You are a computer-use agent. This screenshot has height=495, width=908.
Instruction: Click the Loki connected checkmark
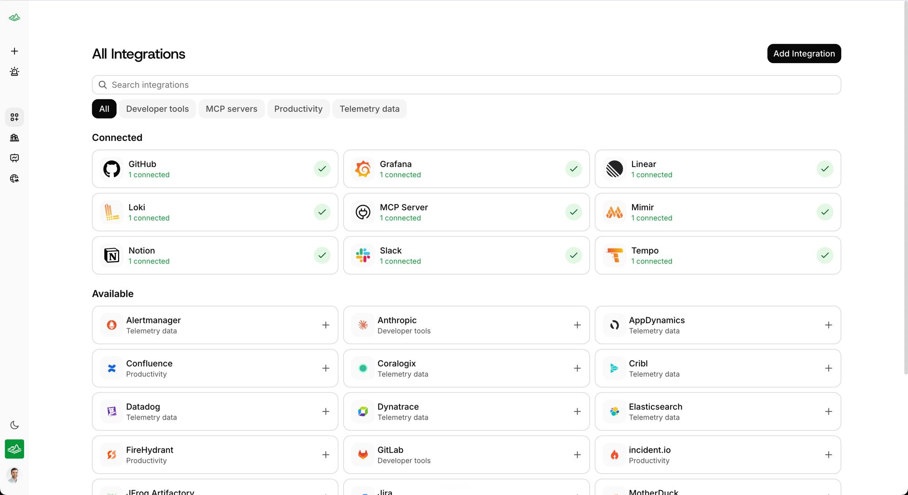pyautogui.click(x=322, y=212)
